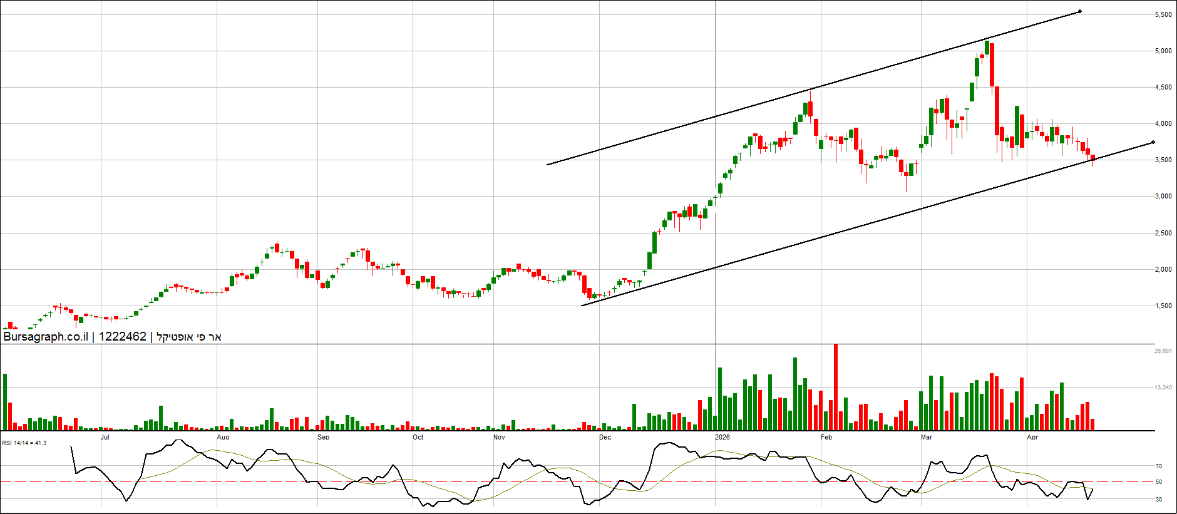
Task: Click the Jul label on the time axis
Action: click(x=105, y=437)
